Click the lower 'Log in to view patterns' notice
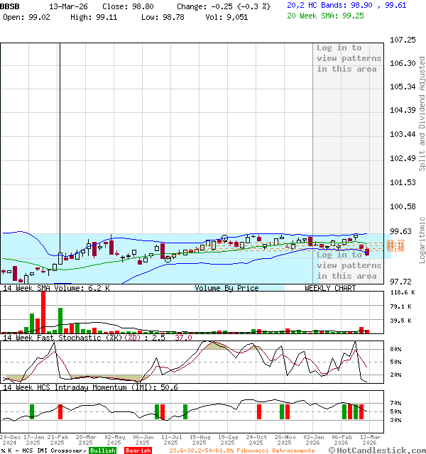 pyautogui.click(x=349, y=265)
